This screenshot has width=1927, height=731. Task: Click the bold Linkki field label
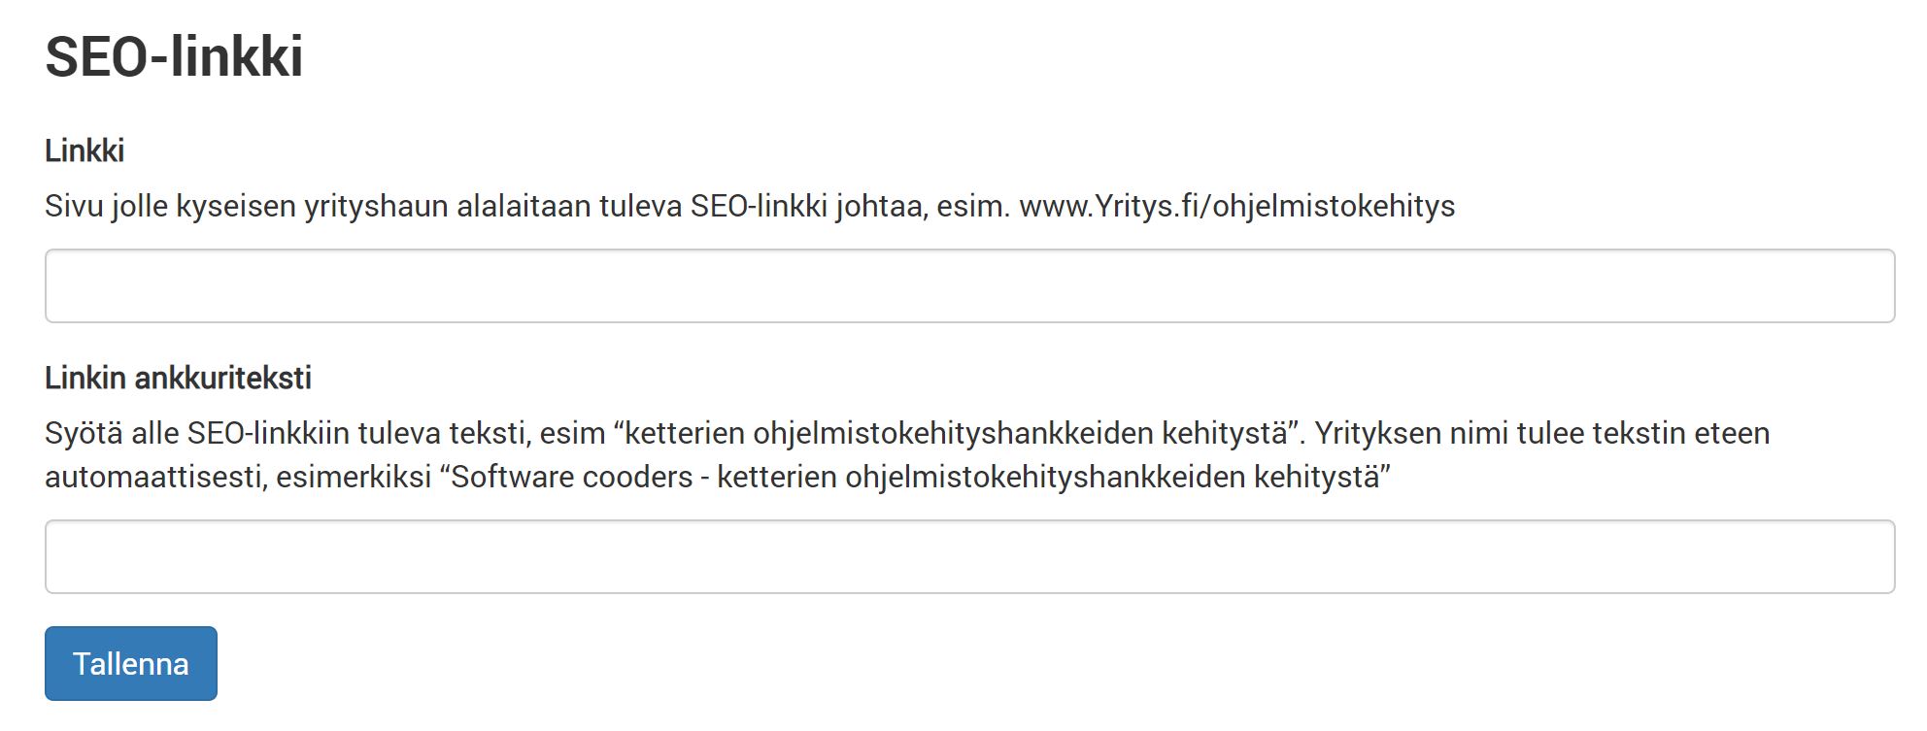tap(85, 150)
